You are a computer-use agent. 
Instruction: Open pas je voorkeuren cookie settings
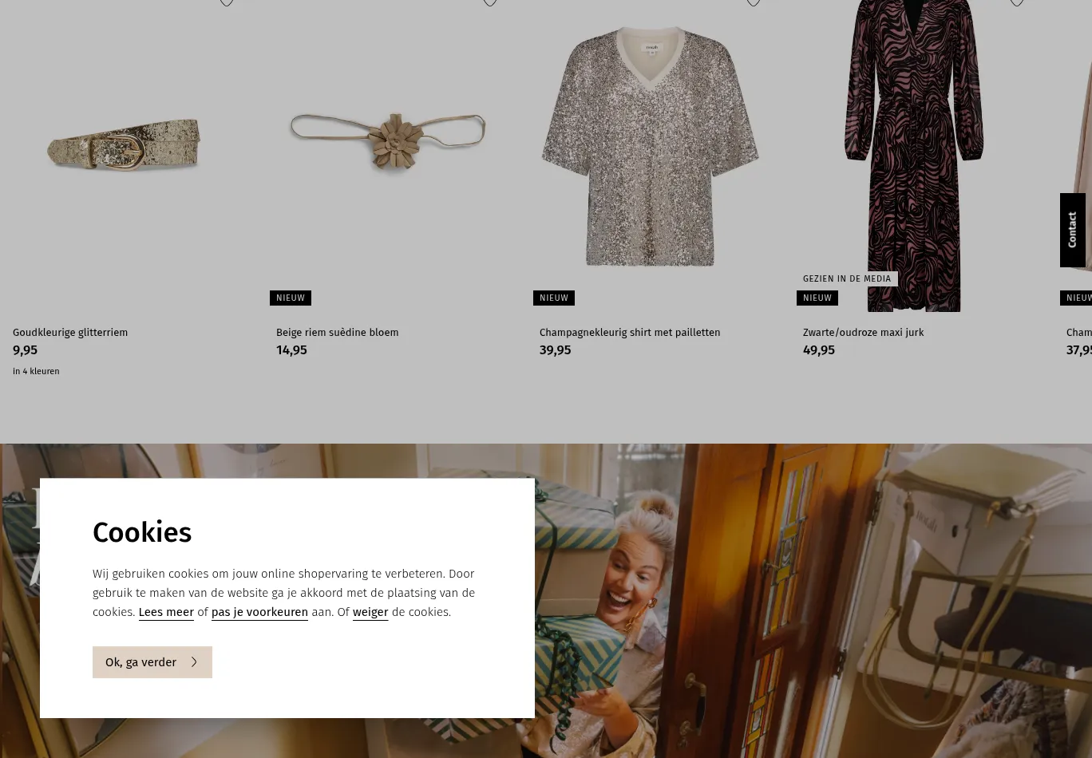(x=259, y=612)
